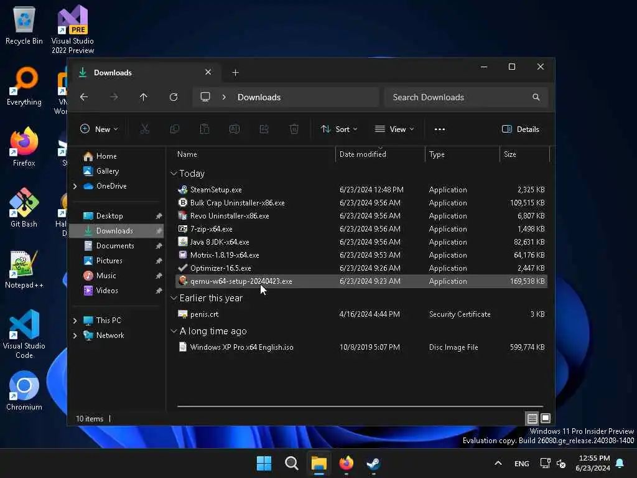The image size is (637, 478).
Task: Switch to the details list view icon
Action: click(x=532, y=418)
